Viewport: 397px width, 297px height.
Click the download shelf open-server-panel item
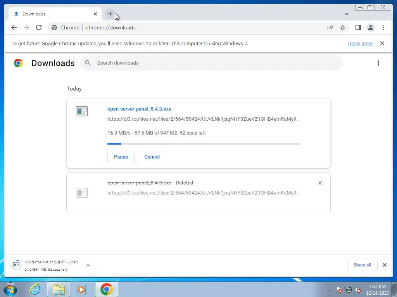[x=45, y=265]
